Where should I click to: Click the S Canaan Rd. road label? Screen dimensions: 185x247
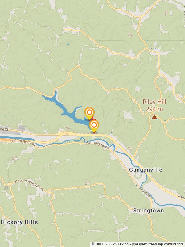click(x=143, y=190)
